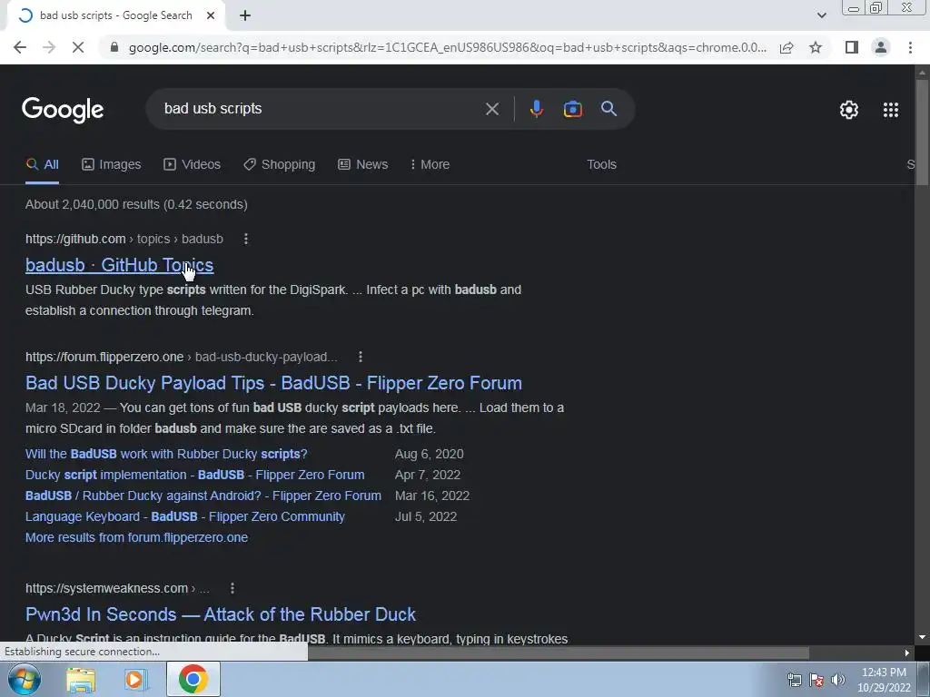Bookmark this page with the star icon
Viewport: 930px width, 697px height.
[816, 47]
